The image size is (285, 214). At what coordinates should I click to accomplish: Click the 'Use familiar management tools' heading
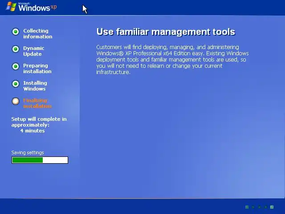(166, 32)
